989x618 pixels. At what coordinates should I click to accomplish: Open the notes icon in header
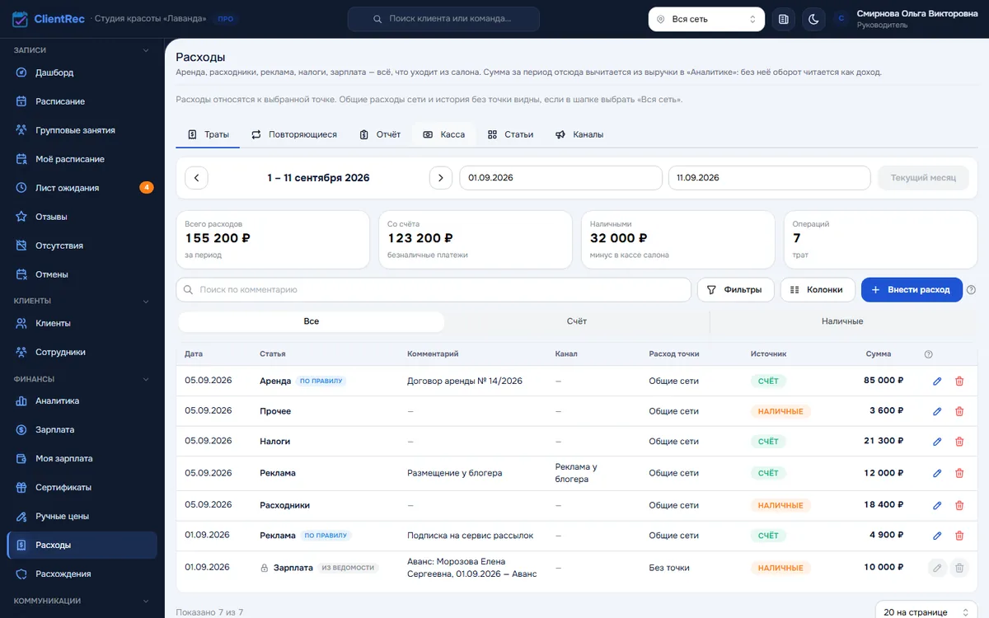pyautogui.click(x=784, y=19)
